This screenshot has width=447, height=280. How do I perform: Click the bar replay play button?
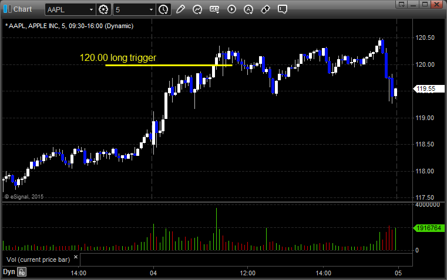click(231, 9)
